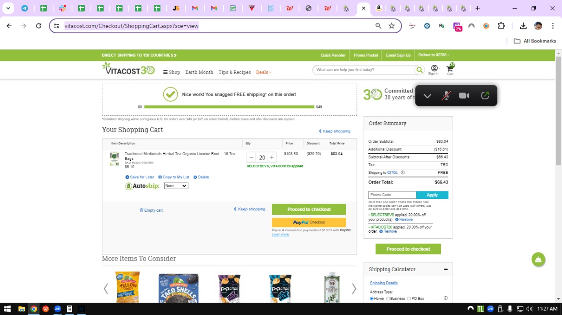The width and height of the screenshot is (562, 315).
Task: Click share-screen icon in Zoom controls
Action: point(485,96)
